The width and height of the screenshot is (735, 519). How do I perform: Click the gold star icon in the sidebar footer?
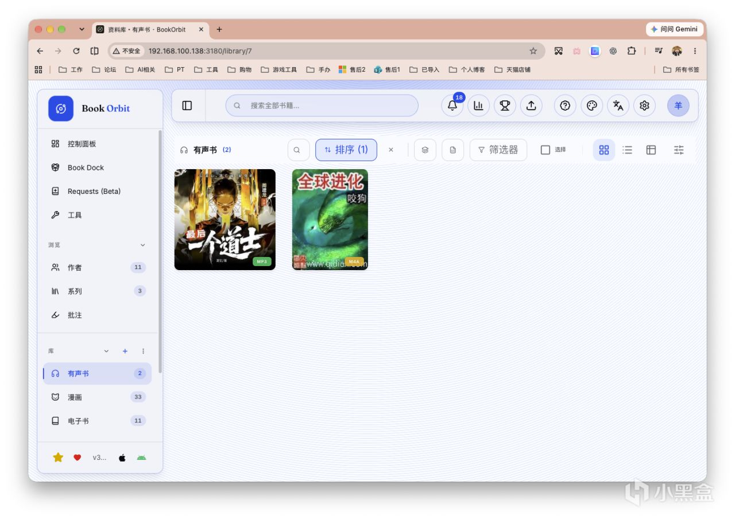point(58,457)
